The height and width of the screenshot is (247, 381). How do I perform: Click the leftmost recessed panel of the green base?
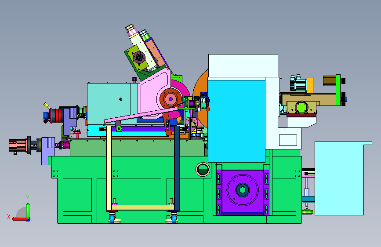pos(77,195)
